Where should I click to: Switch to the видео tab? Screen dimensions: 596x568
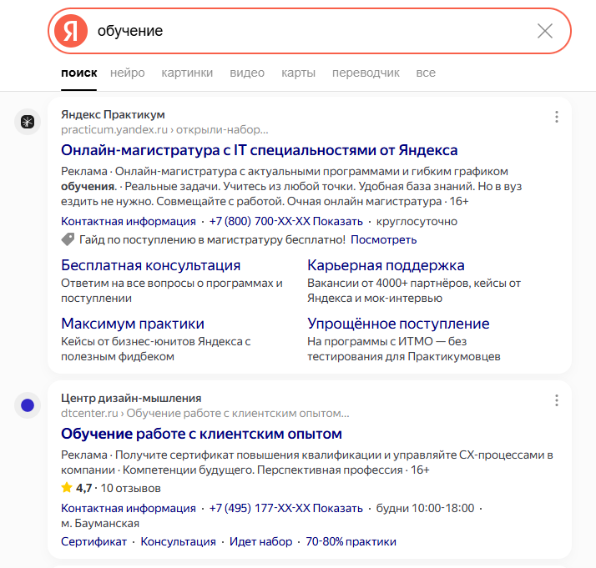[x=247, y=73]
